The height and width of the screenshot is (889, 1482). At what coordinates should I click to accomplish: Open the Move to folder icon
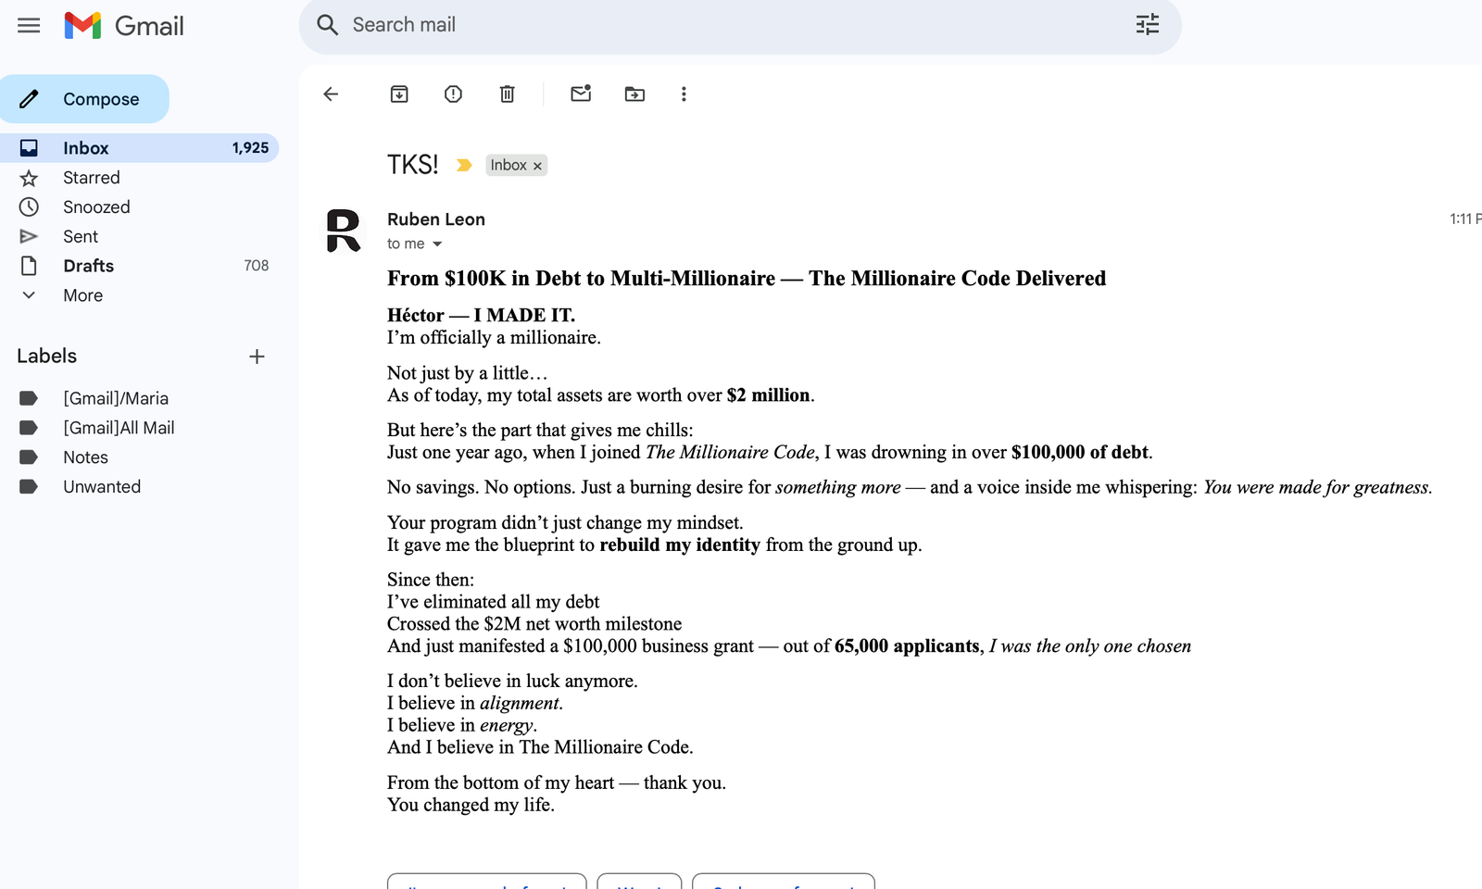(x=634, y=94)
